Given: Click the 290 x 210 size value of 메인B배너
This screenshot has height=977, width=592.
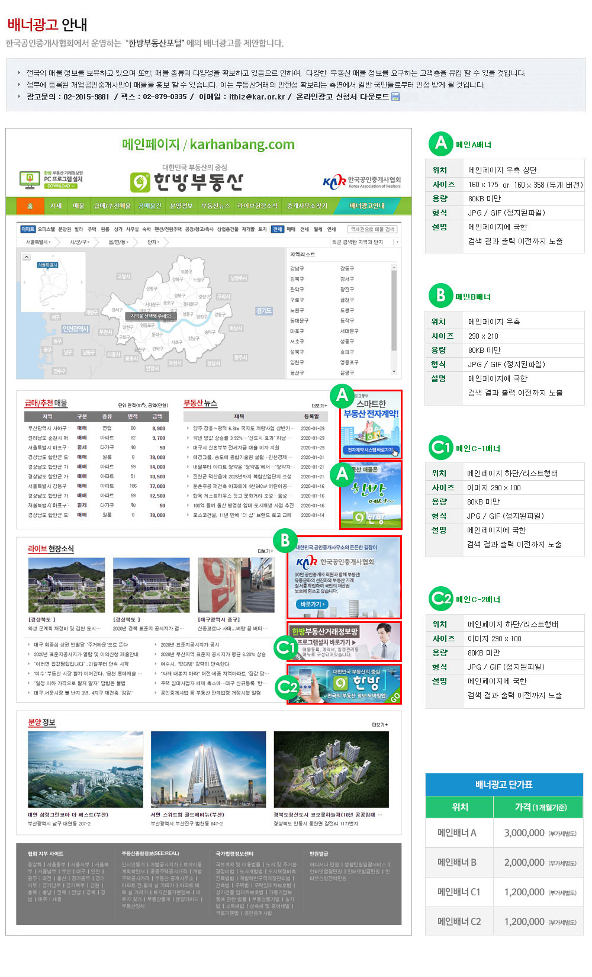Looking at the screenshot, I should click(483, 336).
